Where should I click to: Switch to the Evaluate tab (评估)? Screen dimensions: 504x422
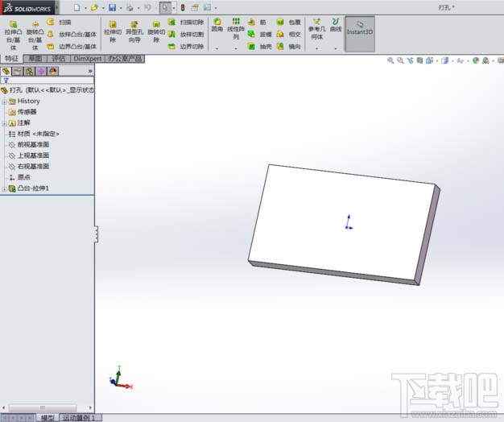pyautogui.click(x=59, y=59)
